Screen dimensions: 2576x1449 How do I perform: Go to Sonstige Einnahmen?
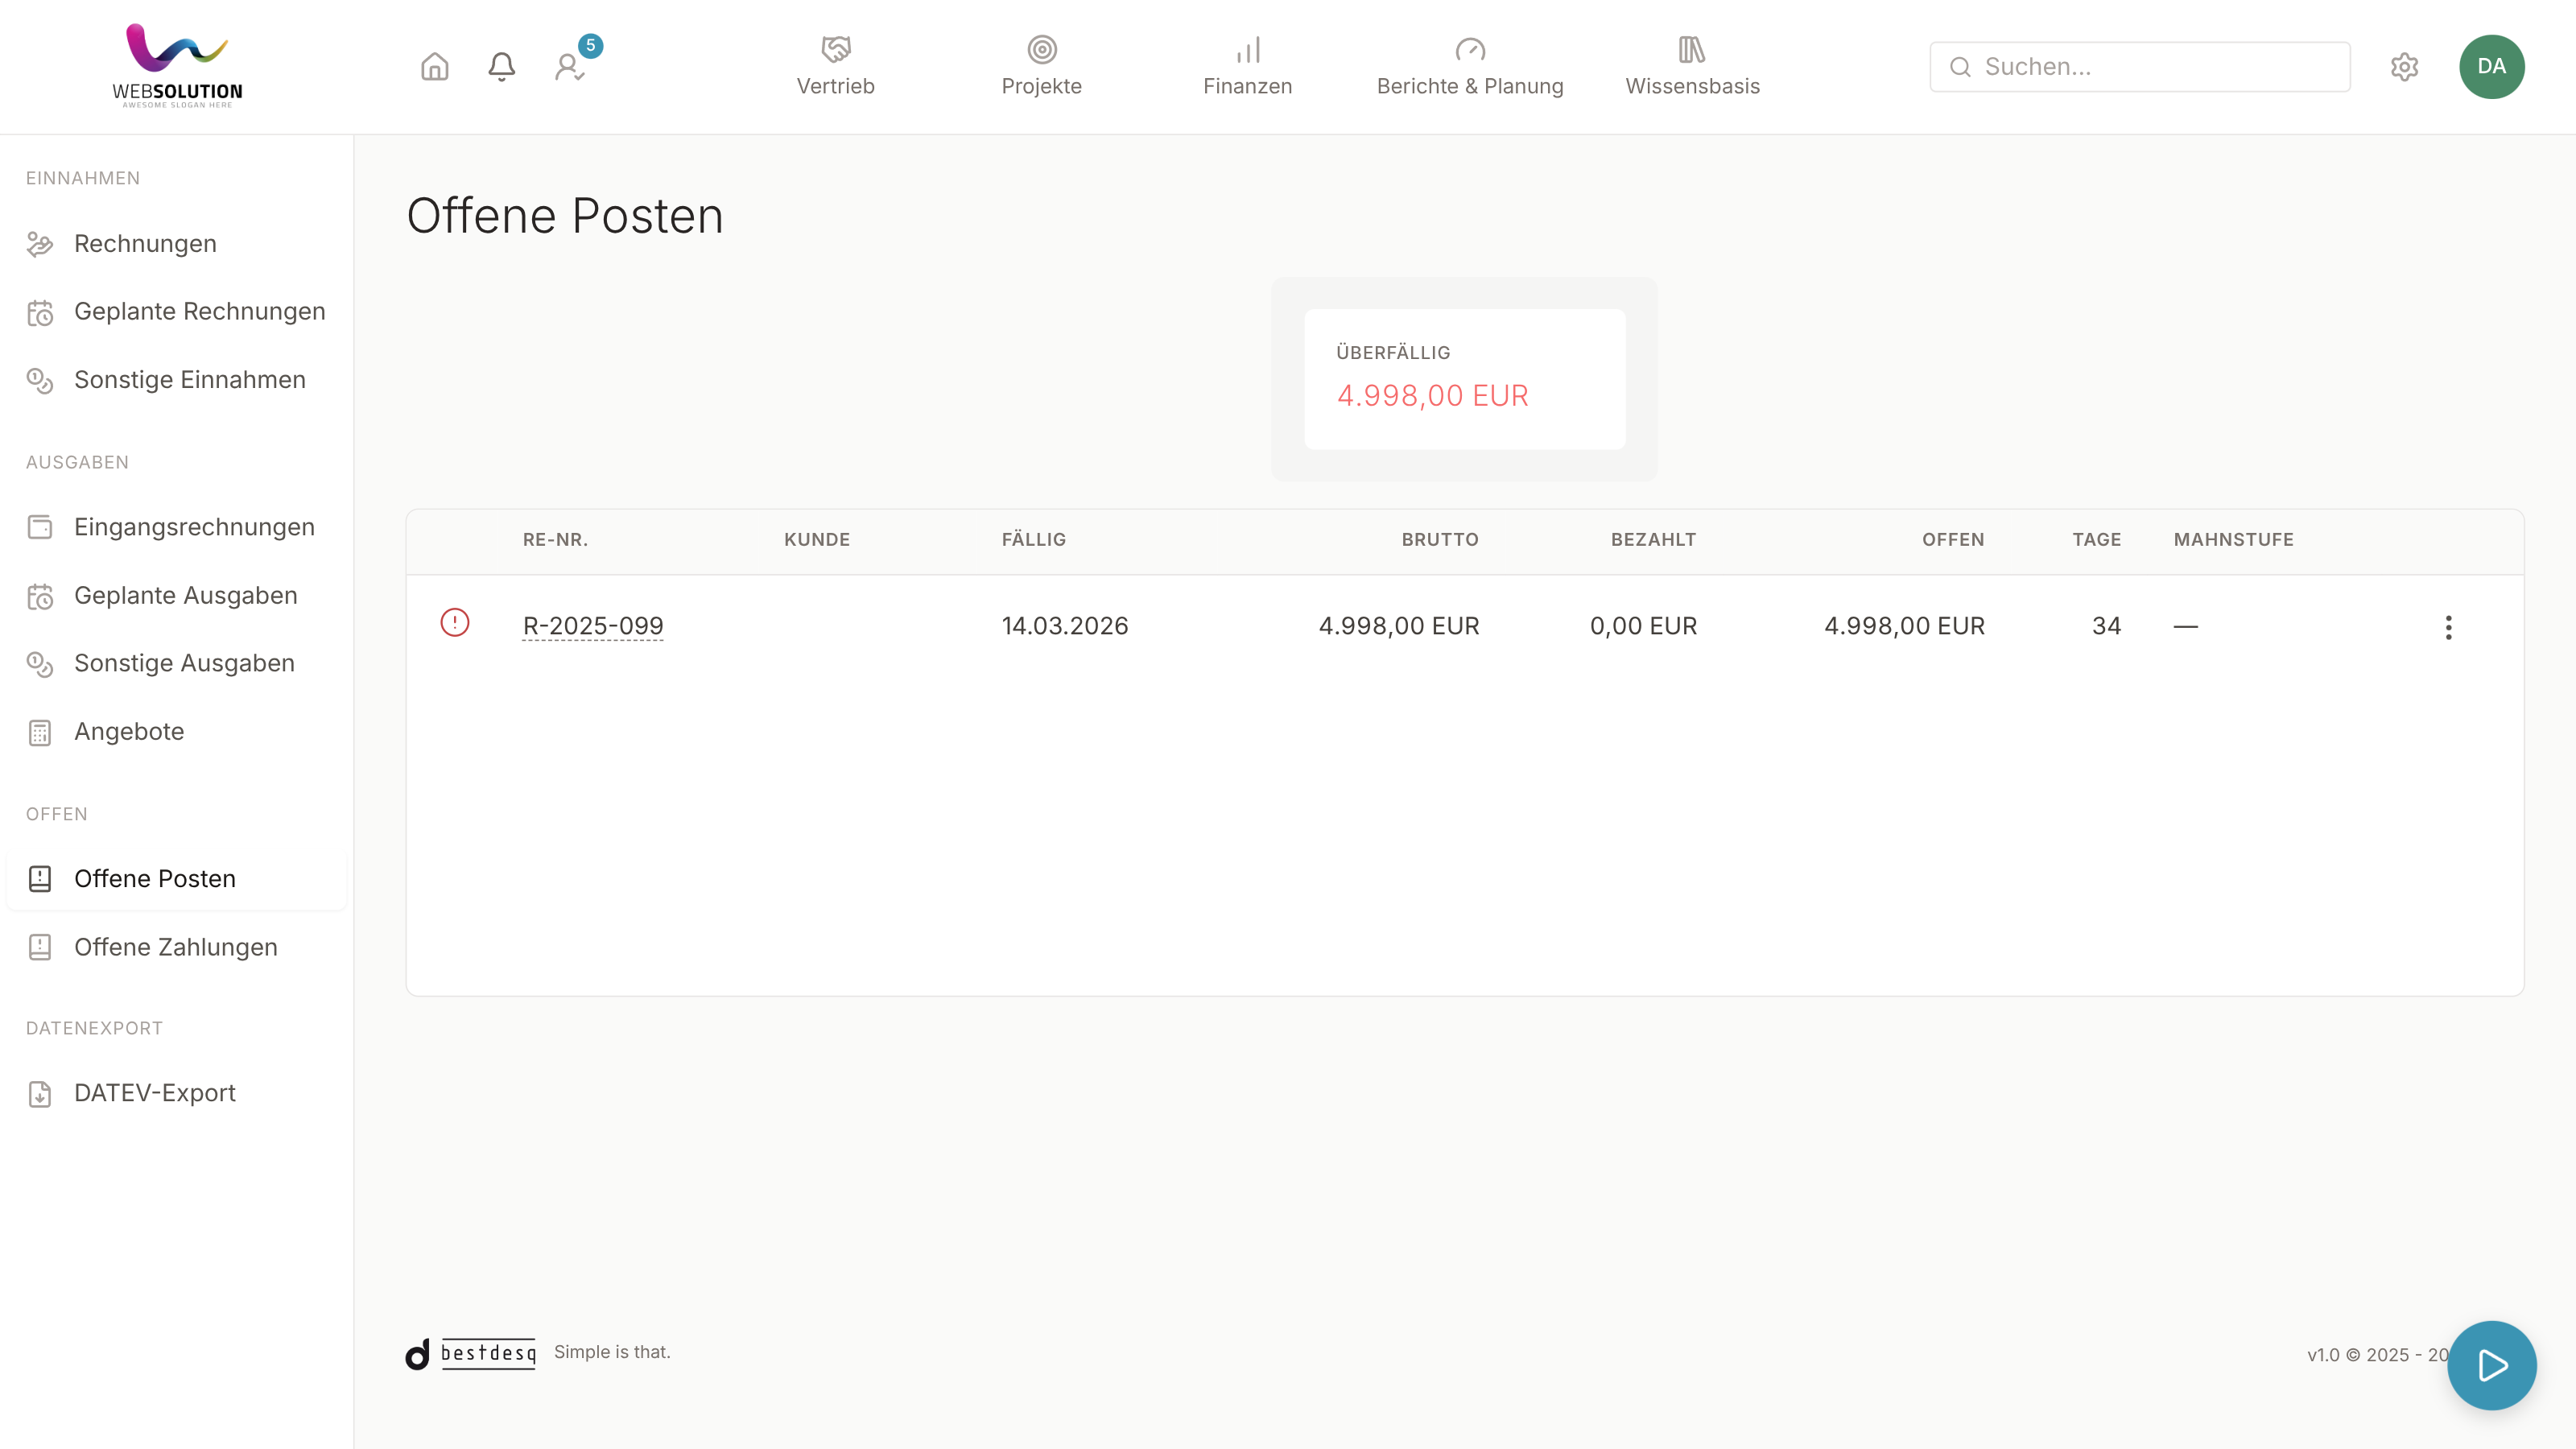click(176, 380)
